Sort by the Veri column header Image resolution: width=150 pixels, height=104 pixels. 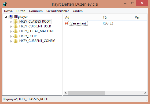[140, 17]
